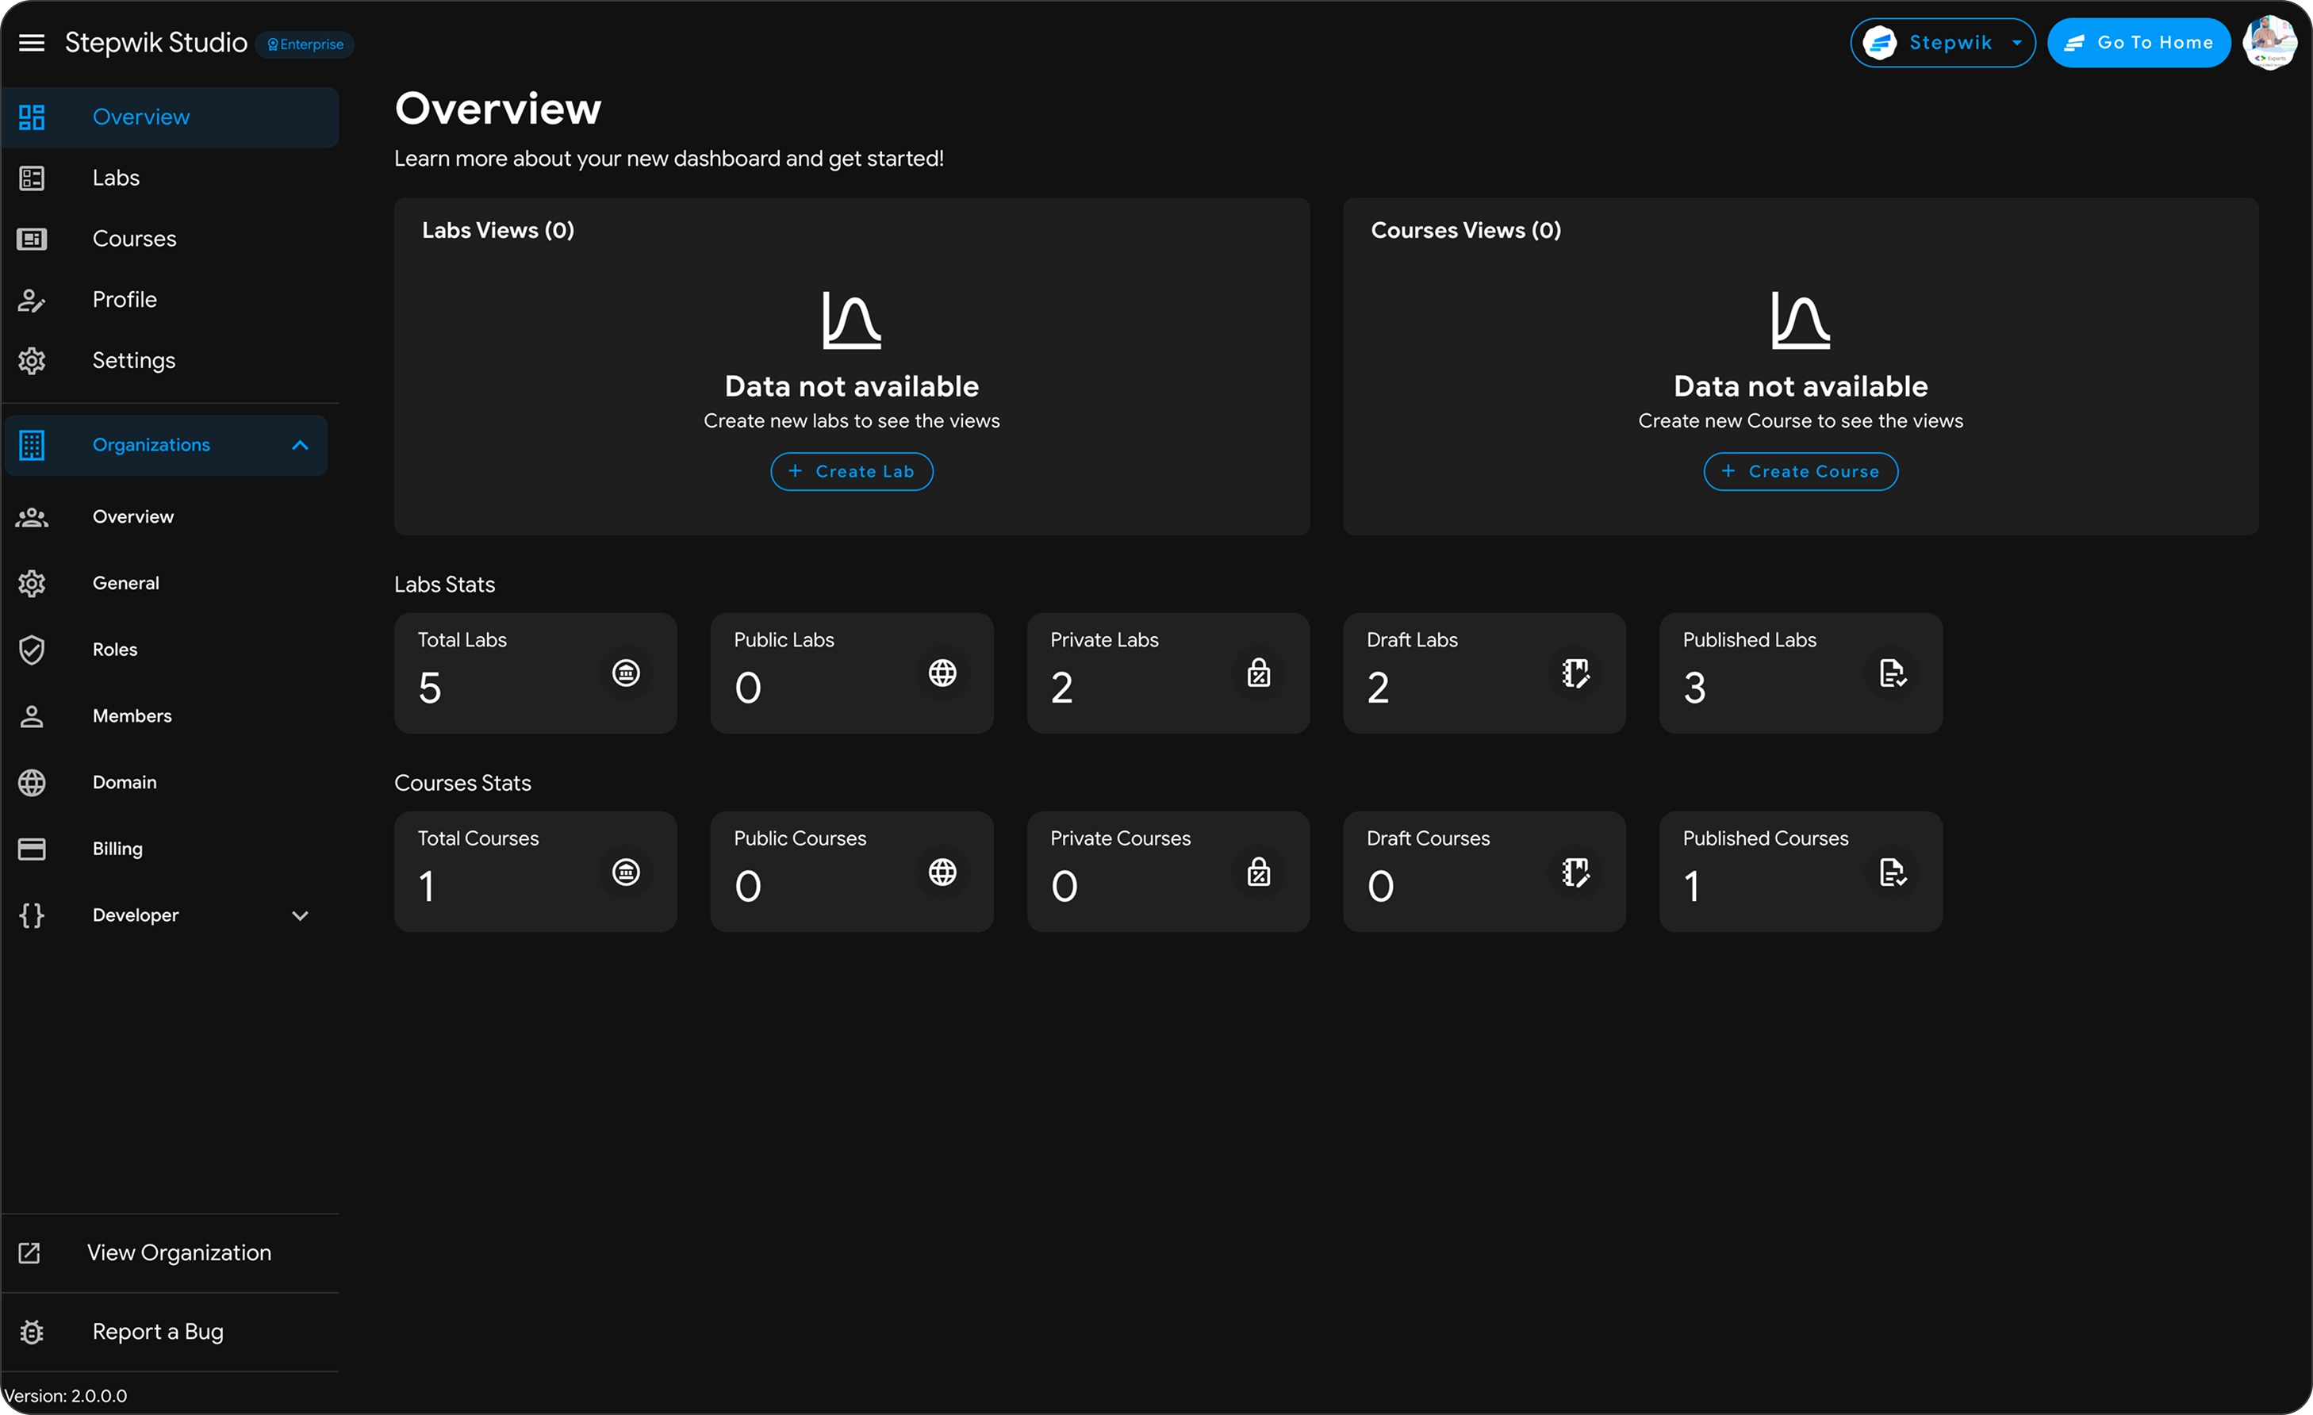The width and height of the screenshot is (2313, 1415).
Task: Open the hamburger menu icon
Action: click(x=32, y=43)
